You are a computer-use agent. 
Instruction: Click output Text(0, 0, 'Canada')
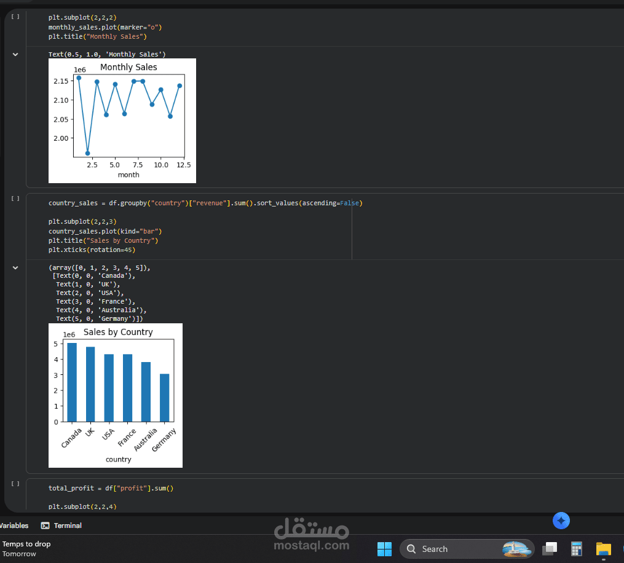pyautogui.click(x=94, y=276)
